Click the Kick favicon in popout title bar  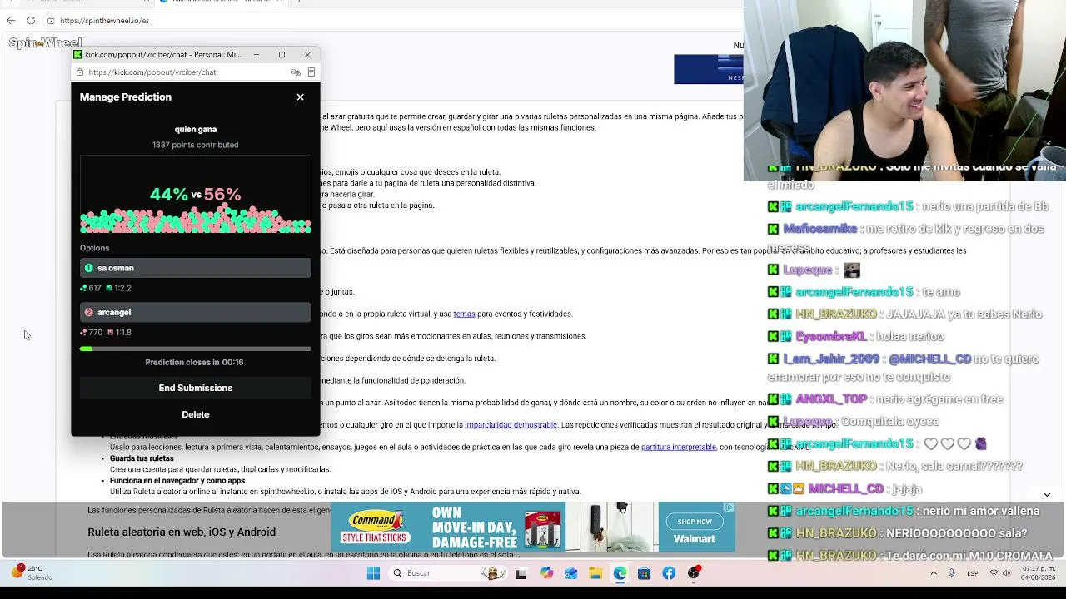pyautogui.click(x=78, y=55)
